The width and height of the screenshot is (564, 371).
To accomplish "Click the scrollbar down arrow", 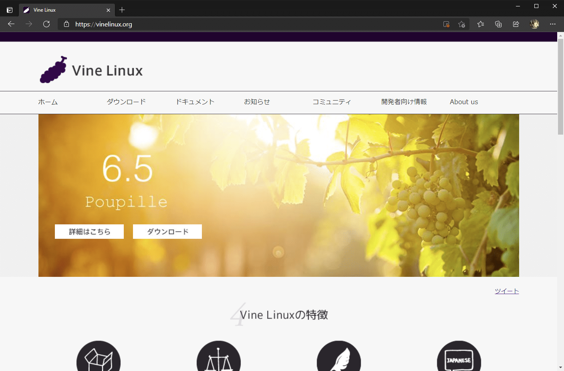I will pyautogui.click(x=560, y=367).
